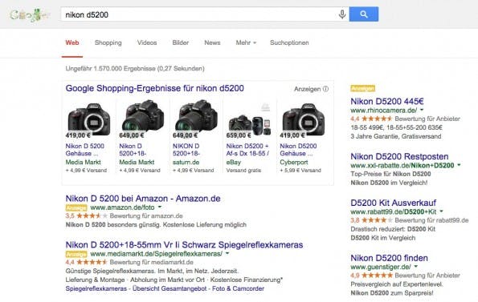The height and width of the screenshot is (302, 478).
Task: Click the Google logo
Action: click(29, 14)
